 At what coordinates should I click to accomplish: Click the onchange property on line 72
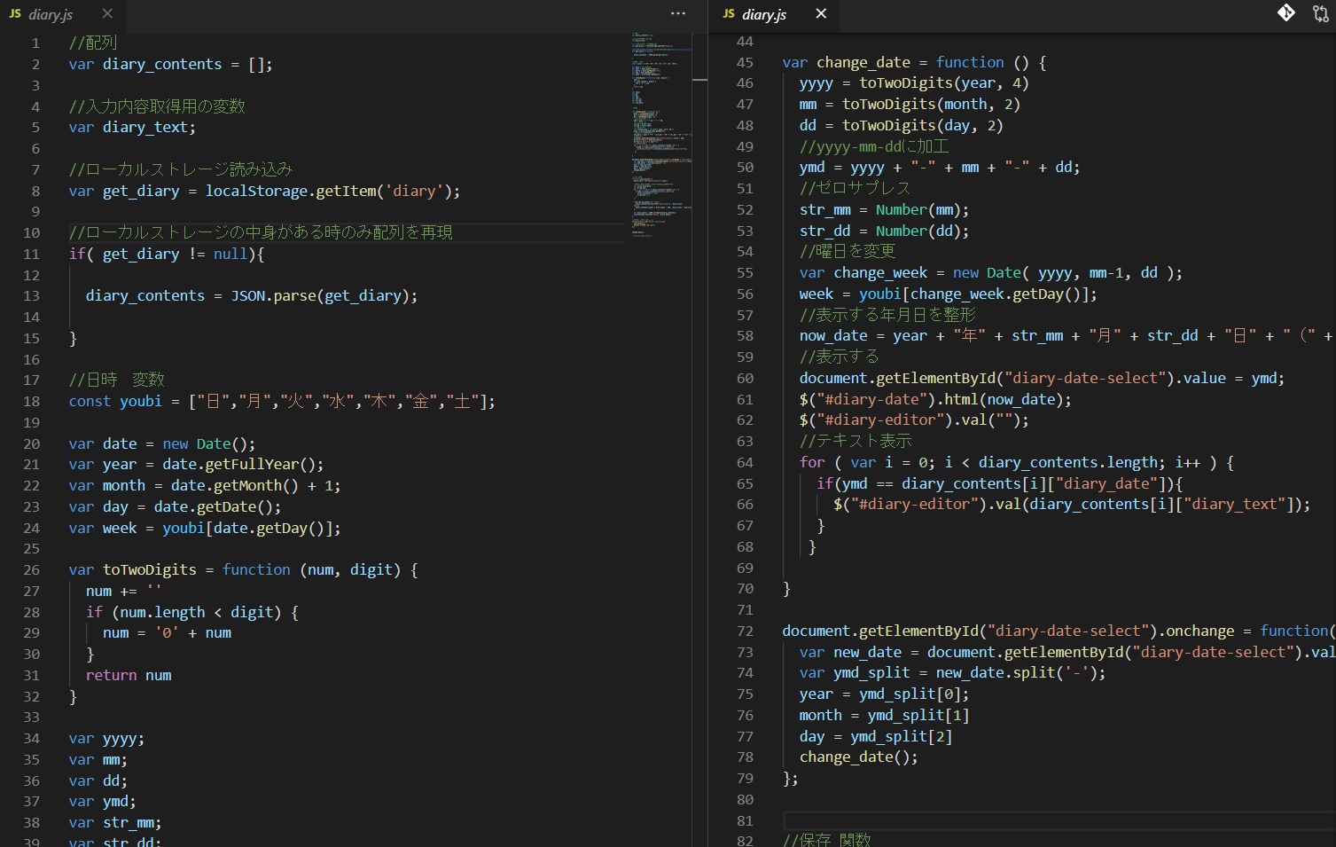[1199, 631]
